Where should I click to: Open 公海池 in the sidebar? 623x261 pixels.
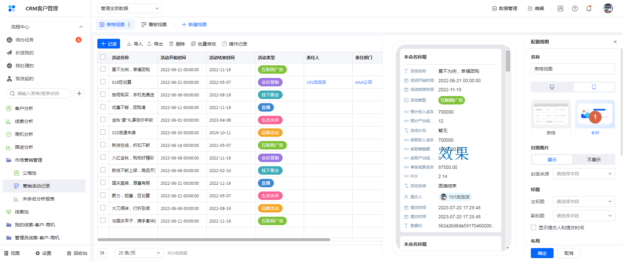tap(29, 173)
